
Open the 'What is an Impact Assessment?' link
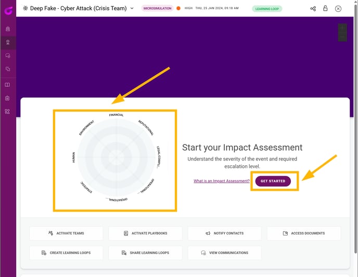tap(222, 181)
